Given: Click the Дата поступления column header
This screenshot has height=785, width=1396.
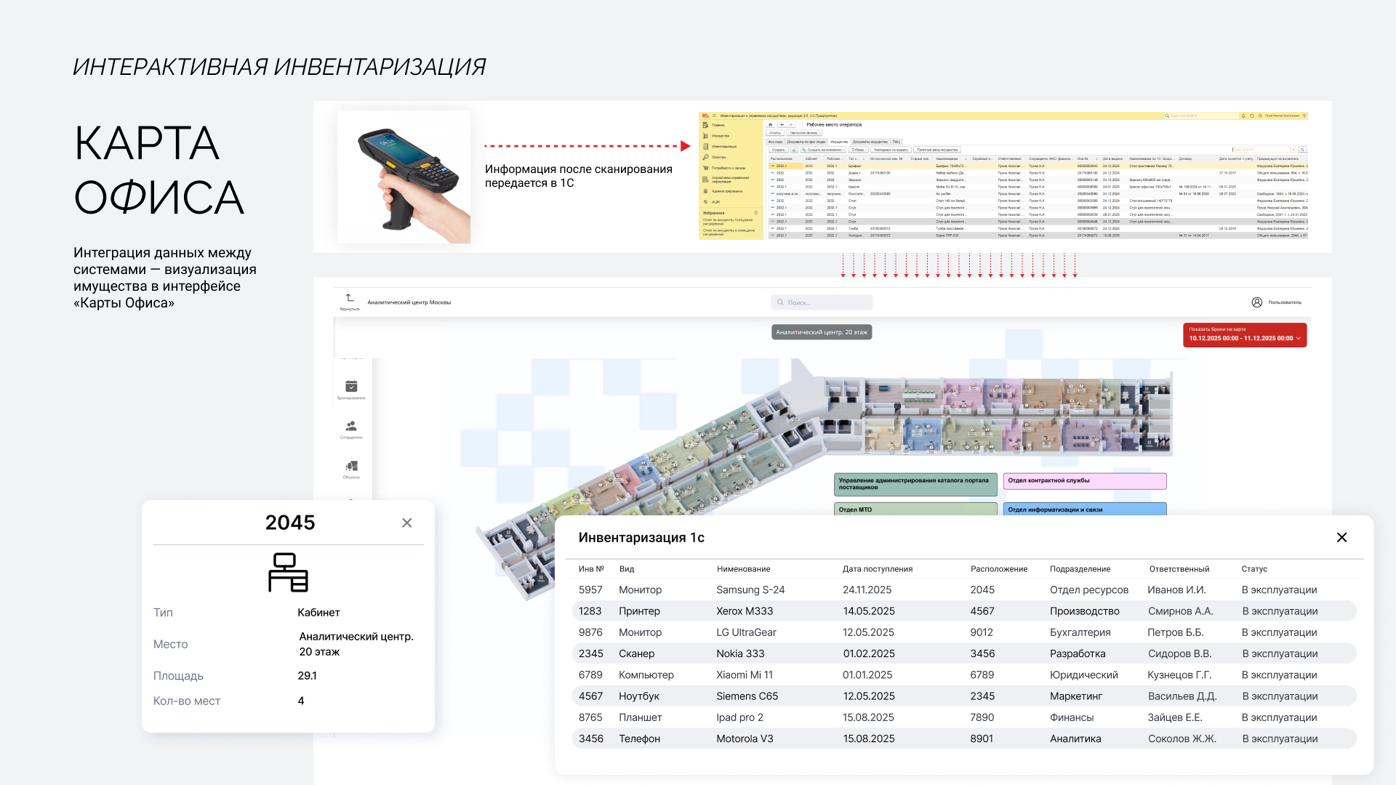Looking at the screenshot, I should (x=878, y=569).
